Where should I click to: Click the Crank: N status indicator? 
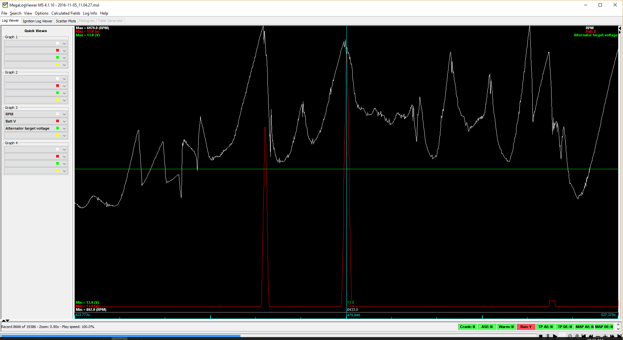[467, 327]
